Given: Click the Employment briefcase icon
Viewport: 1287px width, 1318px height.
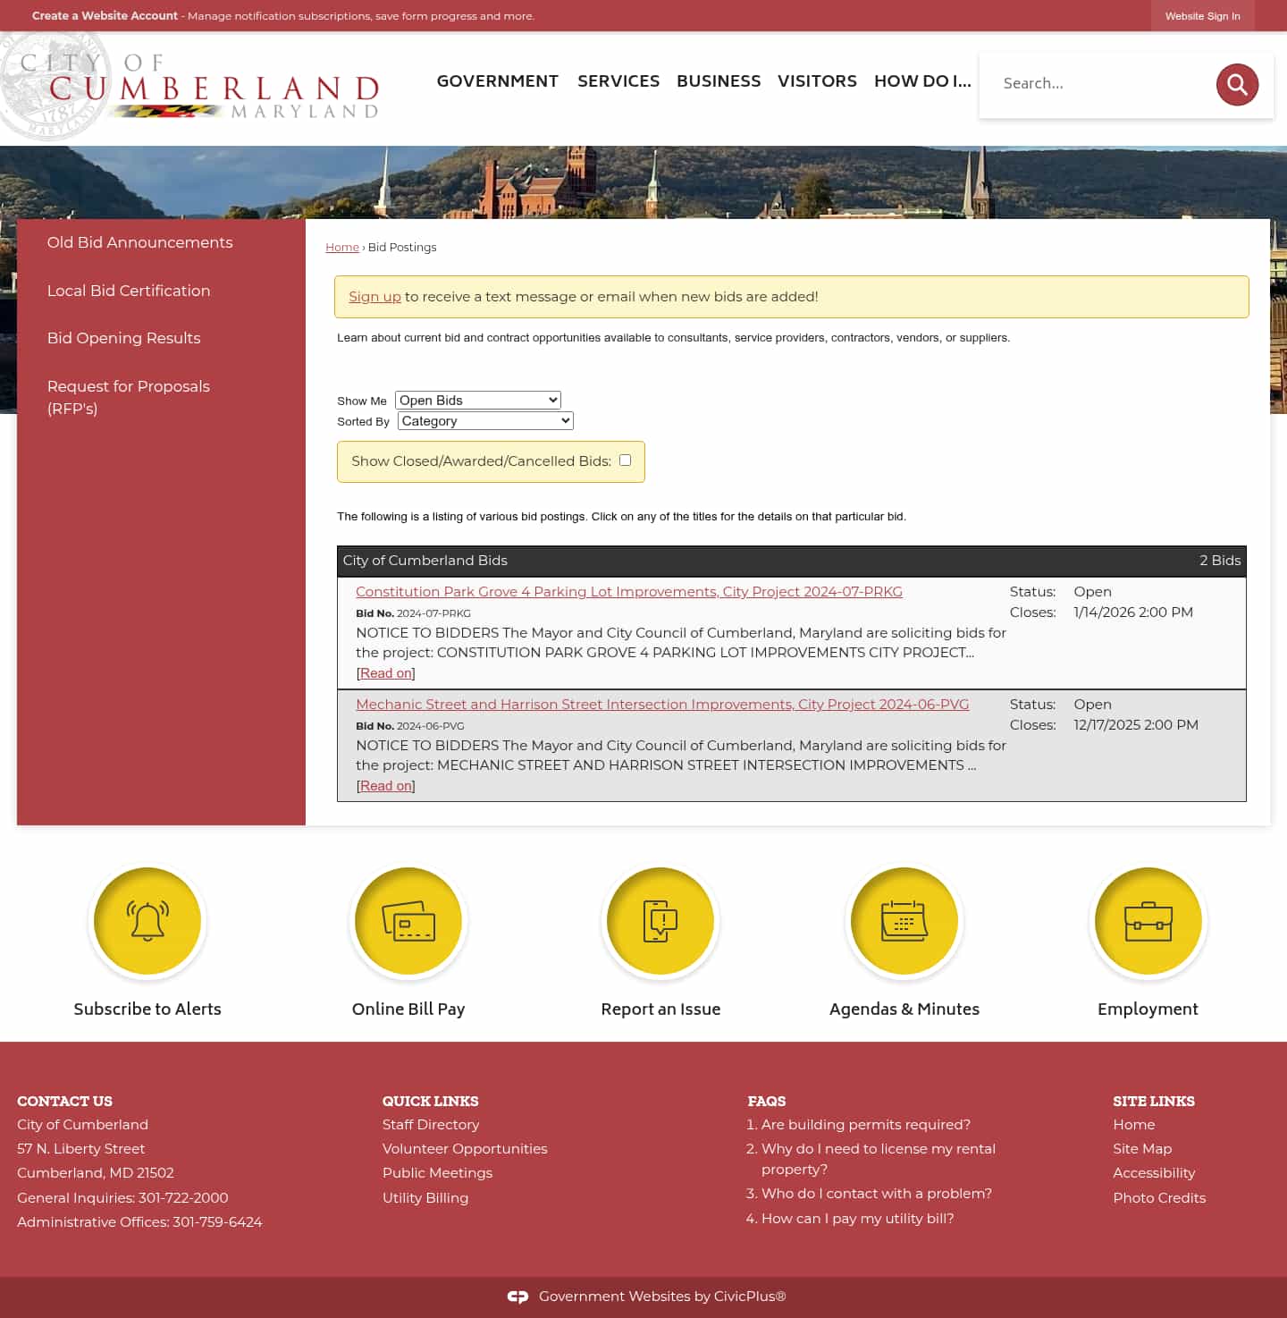Looking at the screenshot, I should (x=1148, y=921).
